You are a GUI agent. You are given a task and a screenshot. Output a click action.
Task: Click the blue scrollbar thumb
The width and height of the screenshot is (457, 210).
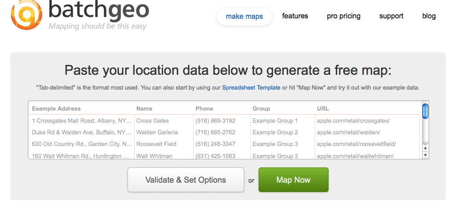(425, 111)
